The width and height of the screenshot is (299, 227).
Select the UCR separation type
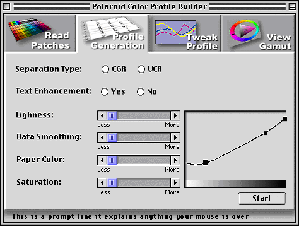pyautogui.click(x=149, y=69)
